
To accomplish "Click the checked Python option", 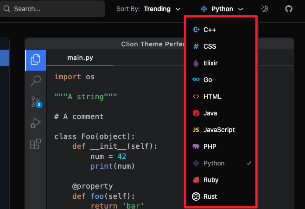I will (x=221, y=163).
